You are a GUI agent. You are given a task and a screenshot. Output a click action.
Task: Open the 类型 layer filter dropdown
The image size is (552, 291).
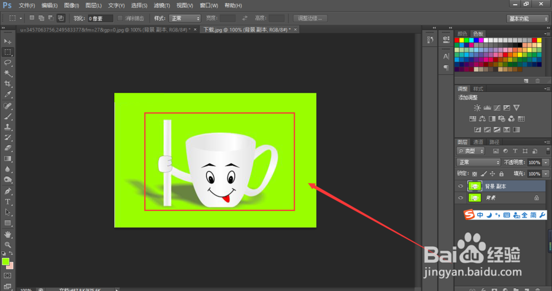click(x=471, y=151)
